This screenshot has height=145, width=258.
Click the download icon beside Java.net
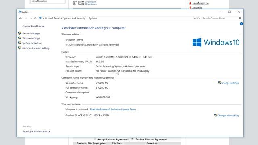point(190,8)
